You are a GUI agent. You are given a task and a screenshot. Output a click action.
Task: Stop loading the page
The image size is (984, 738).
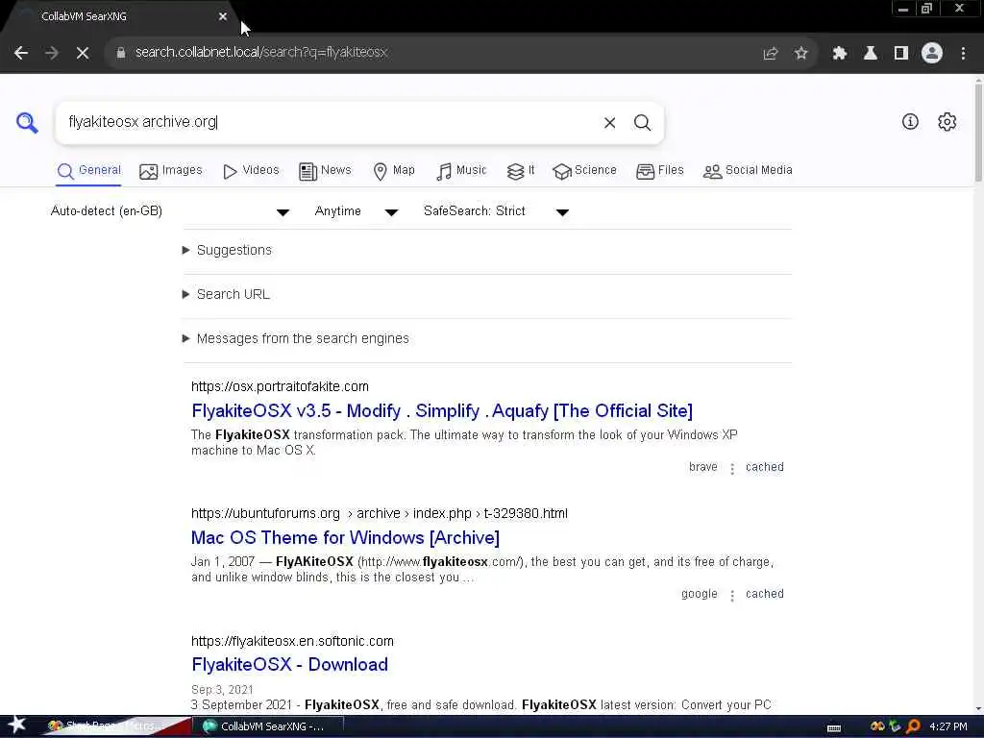point(83,54)
